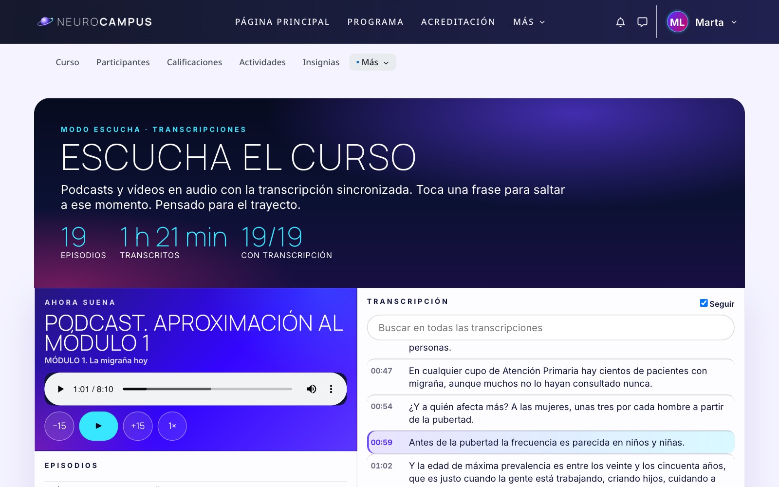
Task: Play audio in the player bar
Action: pyautogui.click(x=60, y=389)
